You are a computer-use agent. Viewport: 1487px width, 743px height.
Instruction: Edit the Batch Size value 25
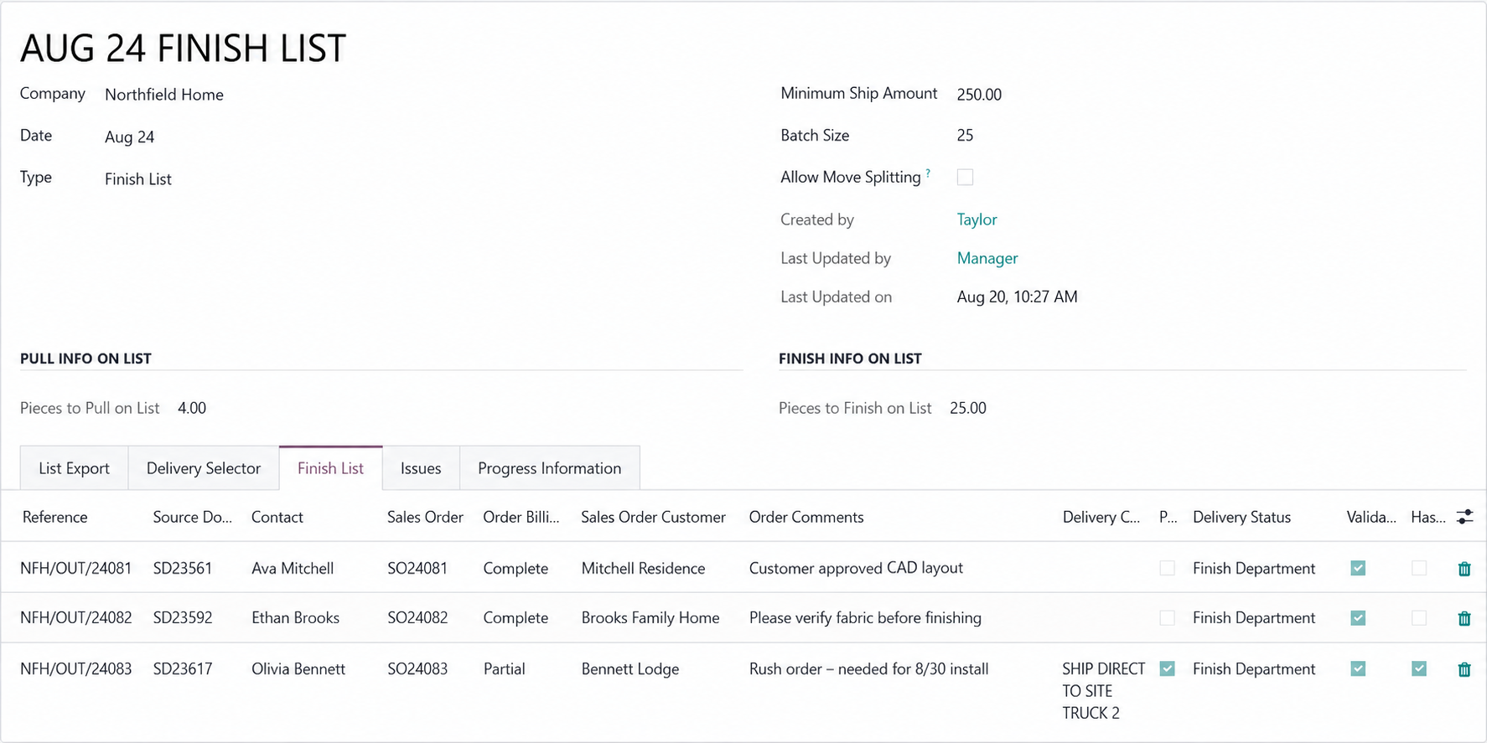(965, 135)
